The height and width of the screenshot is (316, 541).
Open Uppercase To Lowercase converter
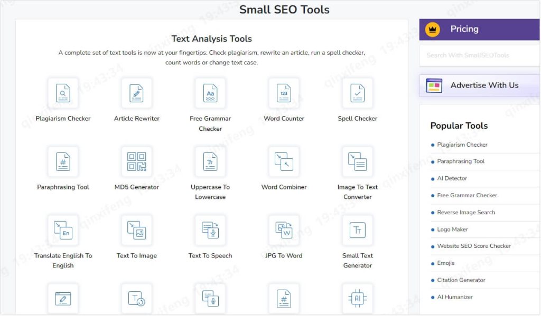coord(210,161)
